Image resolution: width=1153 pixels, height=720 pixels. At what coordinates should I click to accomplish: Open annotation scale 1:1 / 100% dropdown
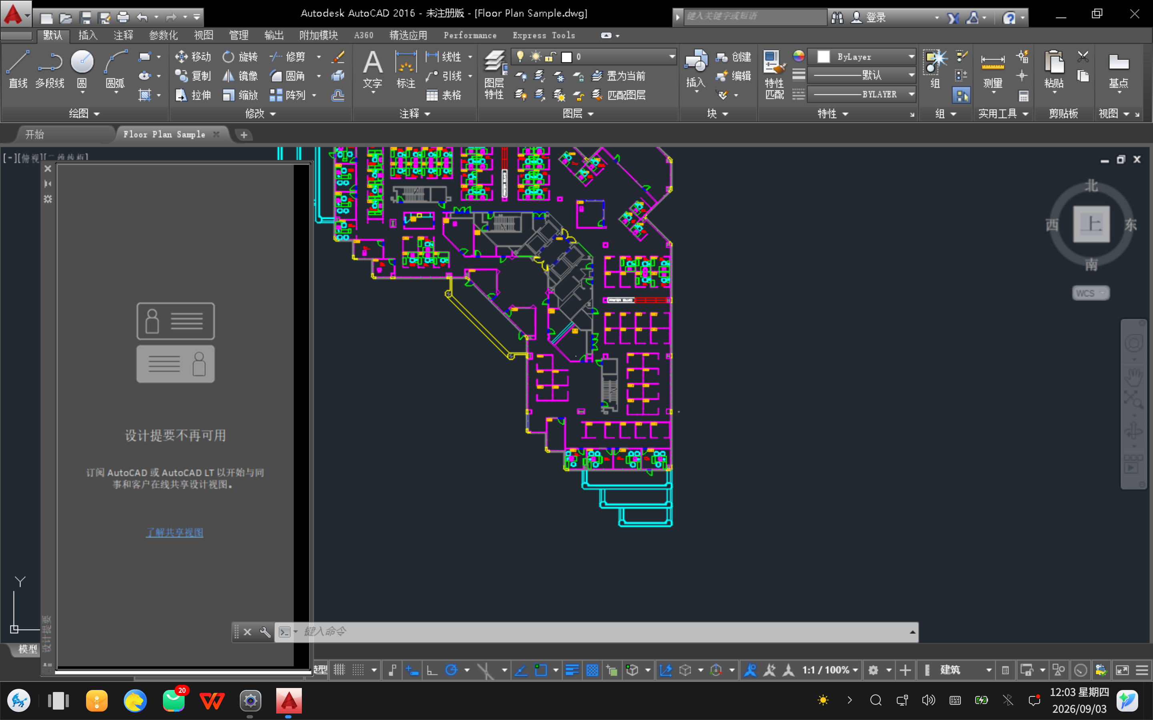click(830, 670)
